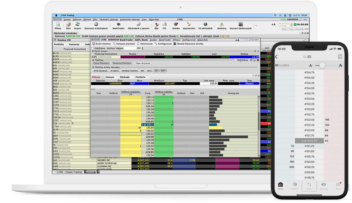Launch BookTrader from main toolbar

[x=118, y=26]
